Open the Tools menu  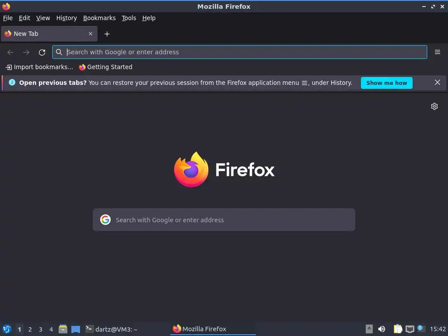pyautogui.click(x=129, y=18)
